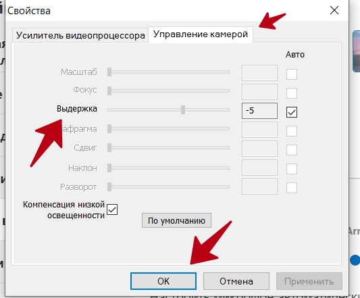Click the Выдержка label

click(77, 109)
